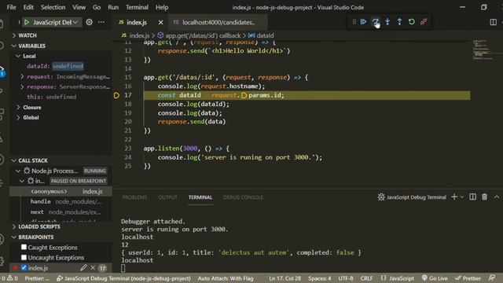
Task: Open the localhost:4000/candidates editor tab
Action: pyautogui.click(x=218, y=22)
